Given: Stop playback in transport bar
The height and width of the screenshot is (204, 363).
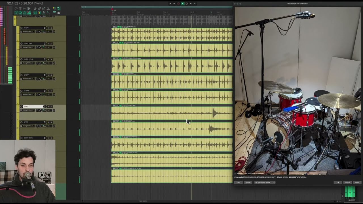Looking at the screenshot, I should [191, 3].
